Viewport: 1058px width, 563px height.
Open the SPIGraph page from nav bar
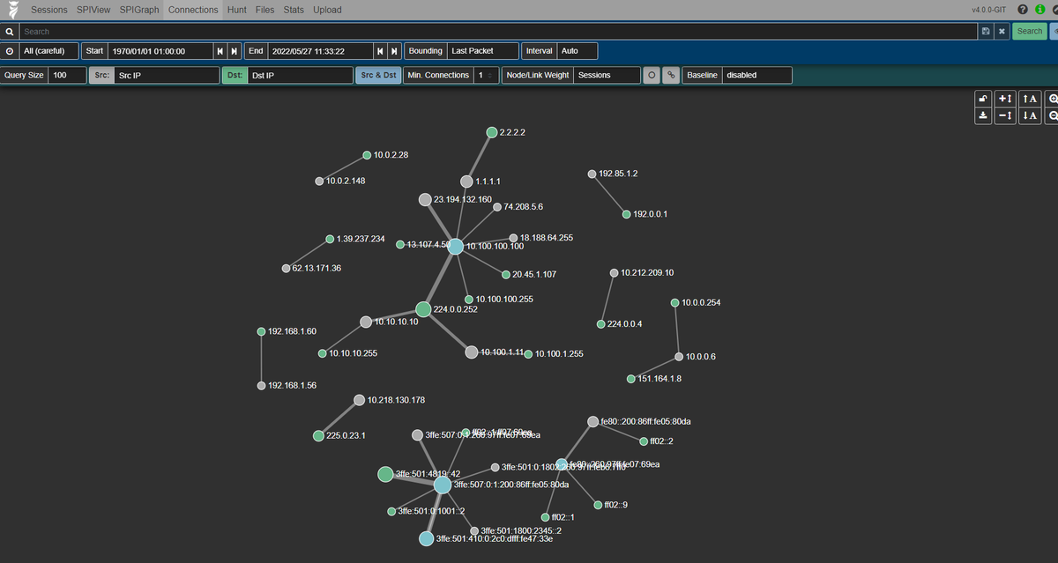tap(138, 10)
